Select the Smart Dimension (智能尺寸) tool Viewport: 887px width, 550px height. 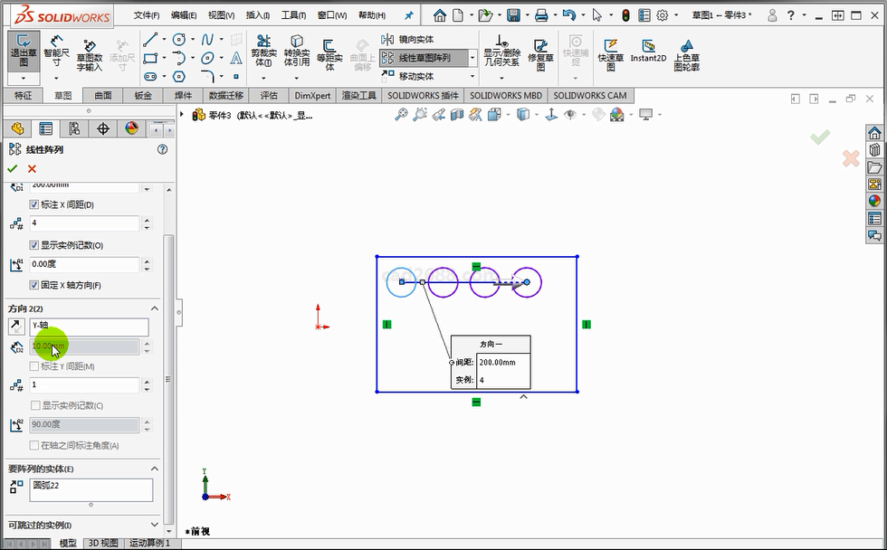56,52
